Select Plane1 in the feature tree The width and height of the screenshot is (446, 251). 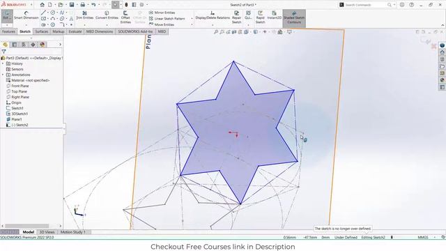click(x=14, y=119)
